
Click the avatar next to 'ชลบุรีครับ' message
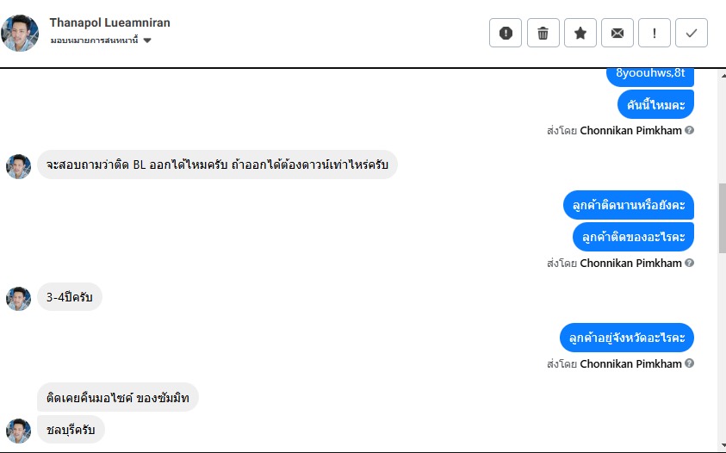tap(18, 430)
